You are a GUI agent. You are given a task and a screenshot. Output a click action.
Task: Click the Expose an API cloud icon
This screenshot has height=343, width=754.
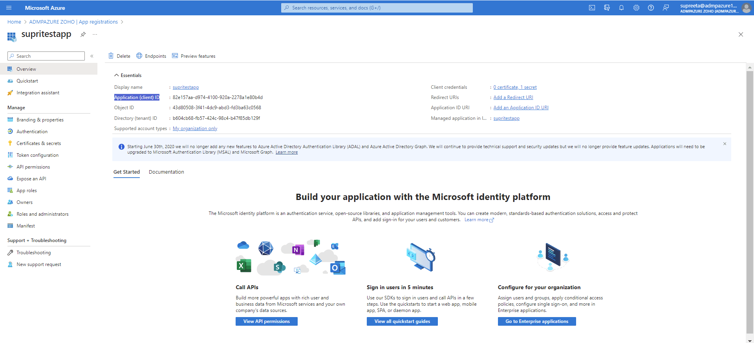coord(10,179)
